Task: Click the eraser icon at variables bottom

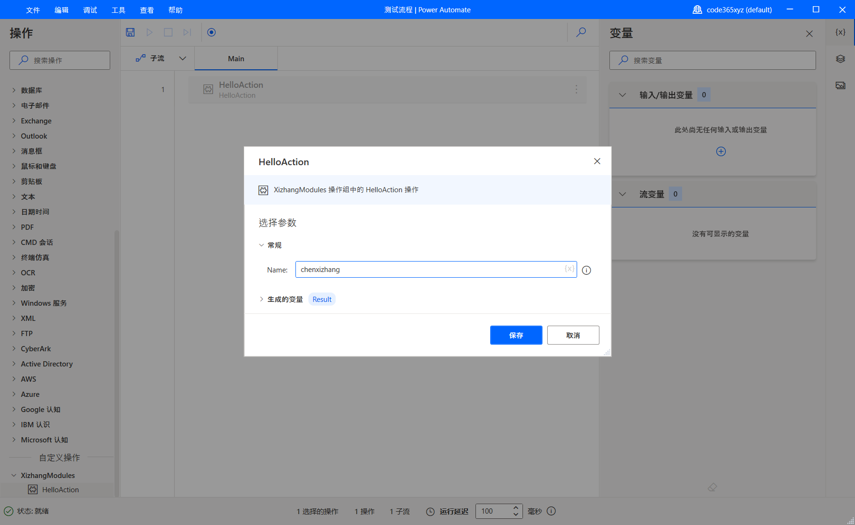Action: [712, 487]
